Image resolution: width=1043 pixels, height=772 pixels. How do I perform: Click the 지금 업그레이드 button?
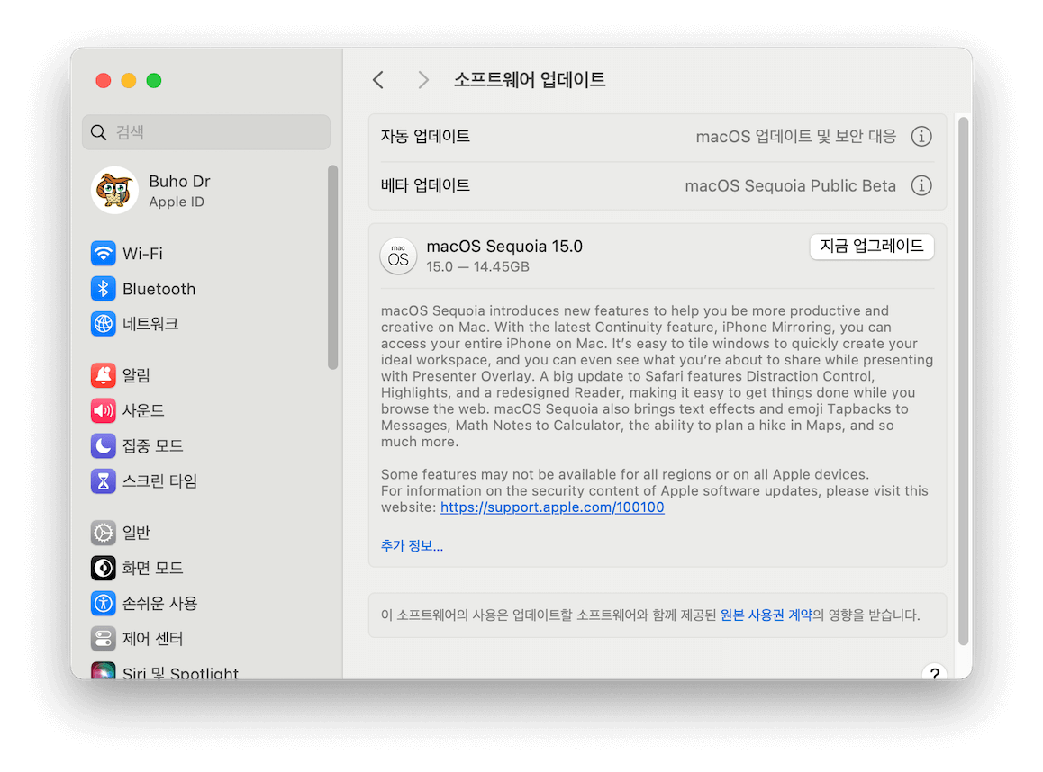click(x=871, y=247)
